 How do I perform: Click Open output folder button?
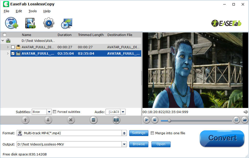click(161, 144)
